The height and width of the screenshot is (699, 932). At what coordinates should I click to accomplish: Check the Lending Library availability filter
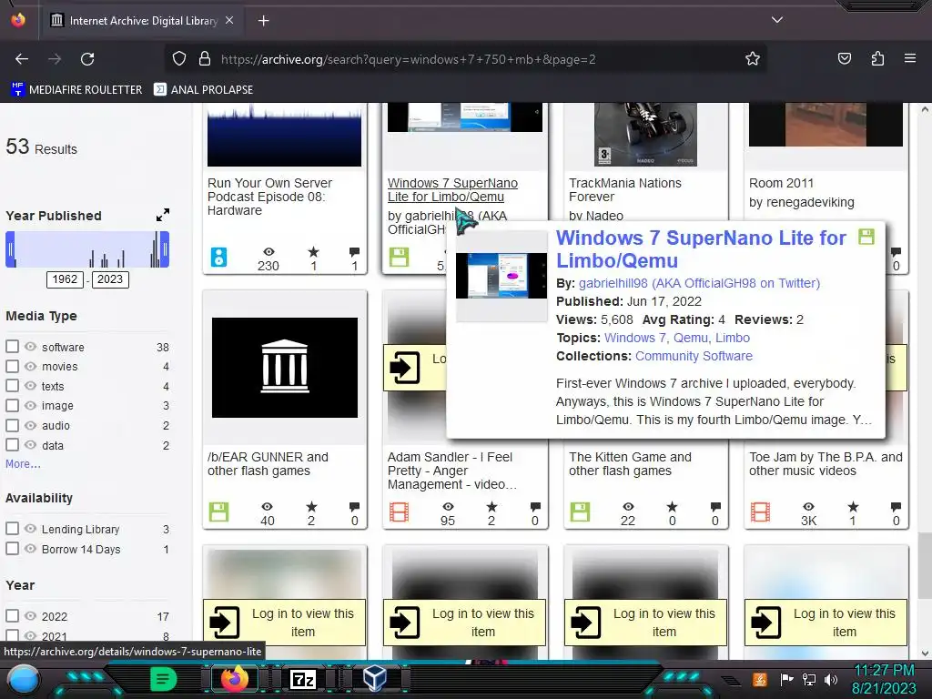coord(12,529)
